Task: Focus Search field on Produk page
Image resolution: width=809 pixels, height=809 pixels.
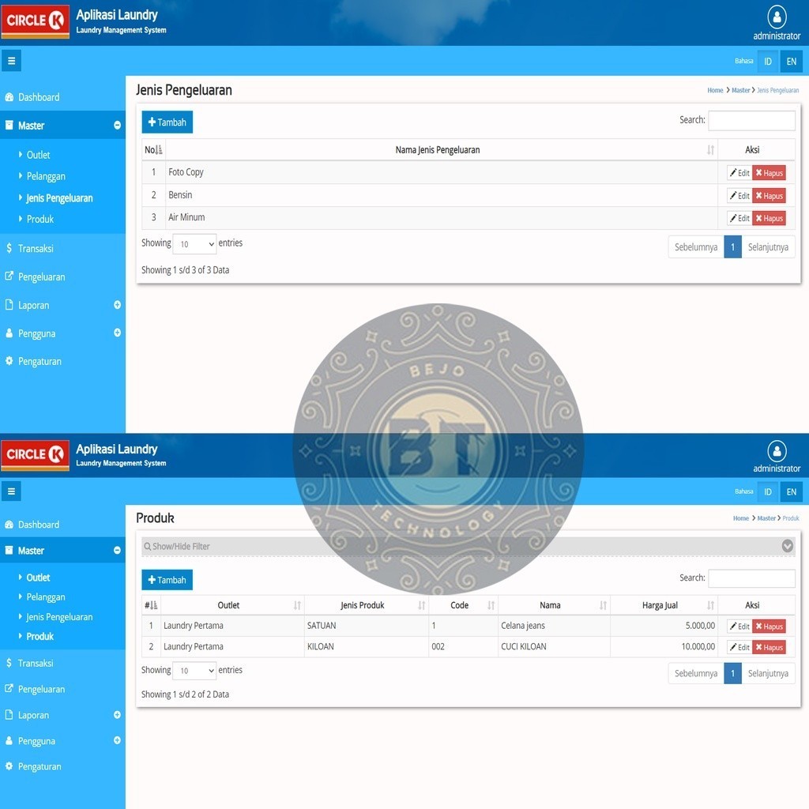Action: (752, 578)
